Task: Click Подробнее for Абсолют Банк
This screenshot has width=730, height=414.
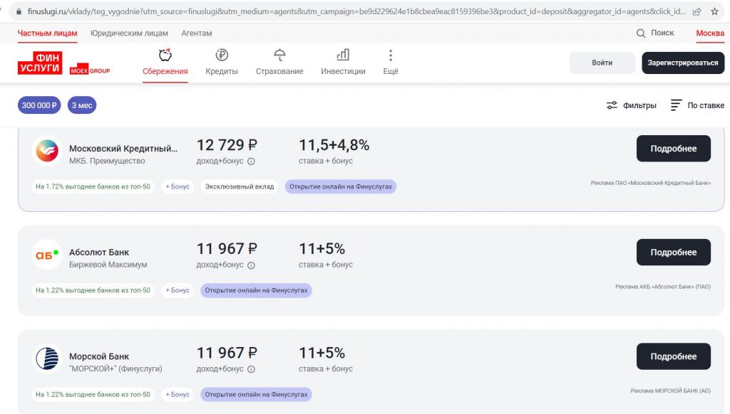Action: [x=673, y=253]
